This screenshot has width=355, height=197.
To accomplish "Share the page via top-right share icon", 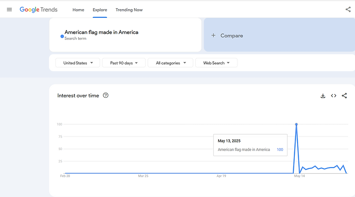I will tap(348, 10).
